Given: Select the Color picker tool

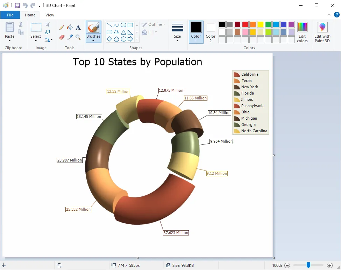Looking at the screenshot, I should tap(70, 36).
